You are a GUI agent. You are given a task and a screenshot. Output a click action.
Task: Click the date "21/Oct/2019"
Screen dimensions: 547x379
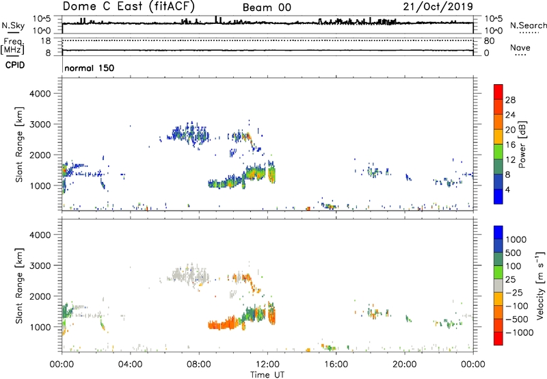click(x=438, y=6)
